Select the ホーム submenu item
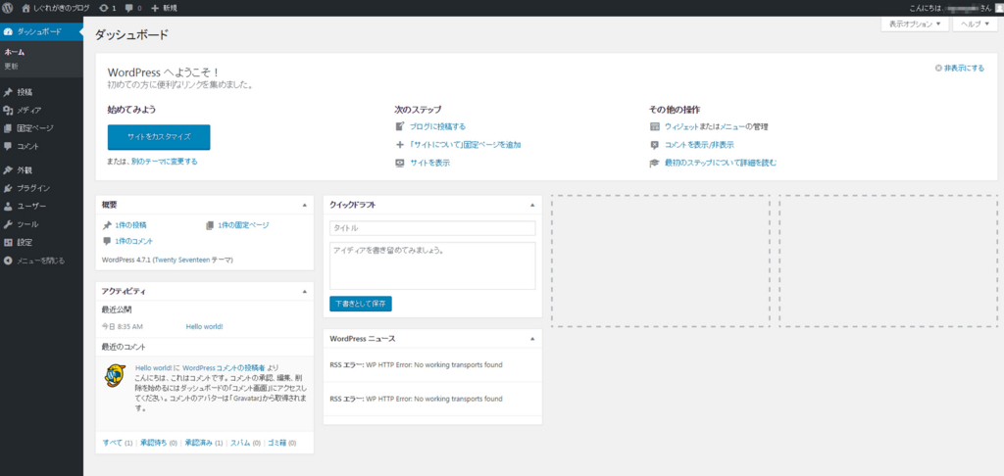 (14, 53)
